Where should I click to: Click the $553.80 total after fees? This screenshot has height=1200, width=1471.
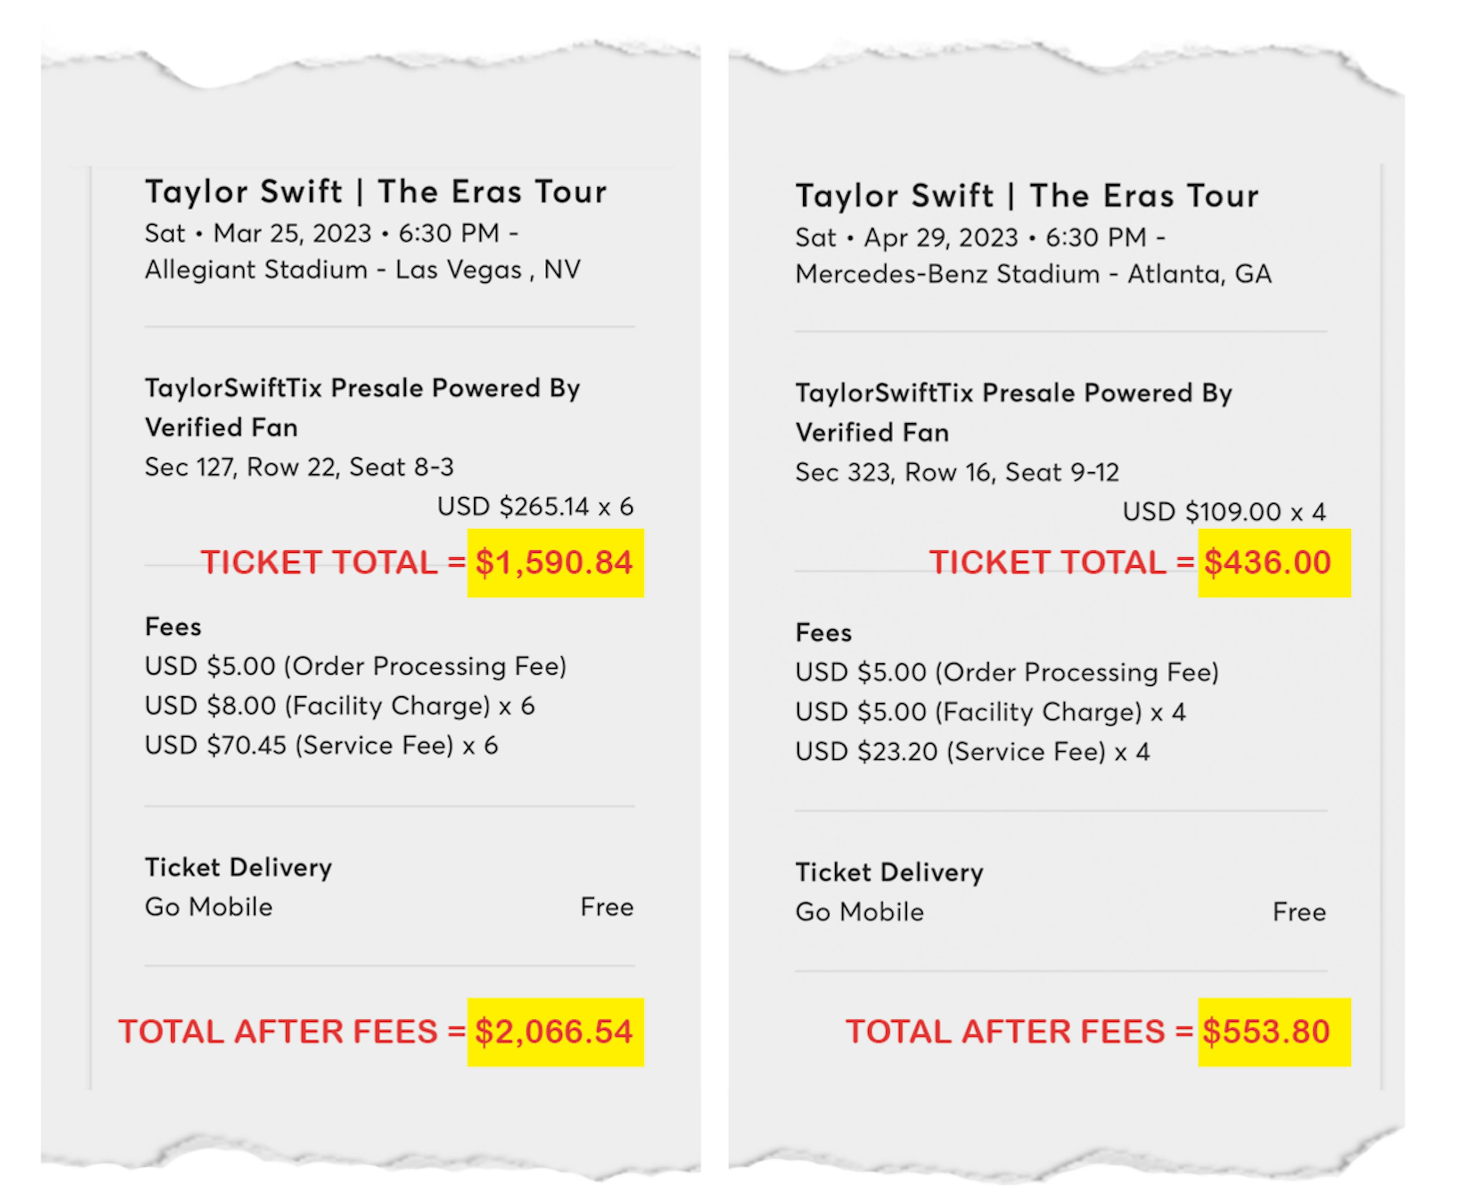(1274, 1032)
